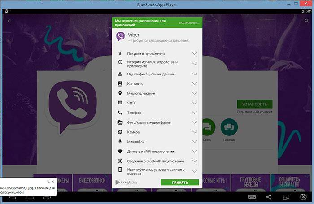This screenshot has width=314, height=204.
Task: Click the history clock icon
Action: 120,62
